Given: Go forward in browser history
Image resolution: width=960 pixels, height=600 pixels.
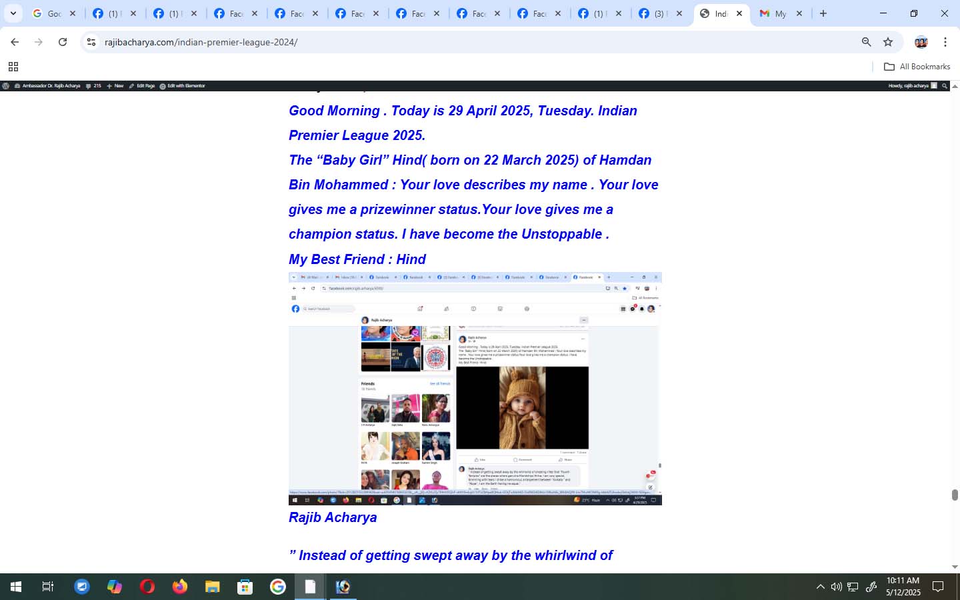Looking at the screenshot, I should click(39, 42).
